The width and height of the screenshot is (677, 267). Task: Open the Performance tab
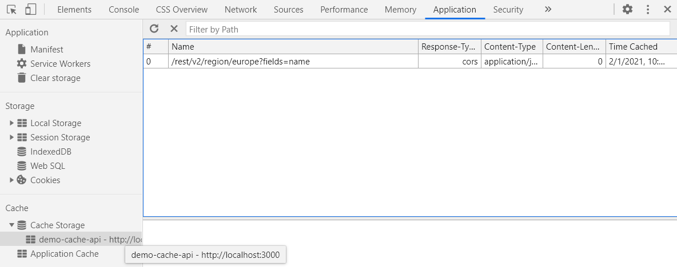[344, 10]
